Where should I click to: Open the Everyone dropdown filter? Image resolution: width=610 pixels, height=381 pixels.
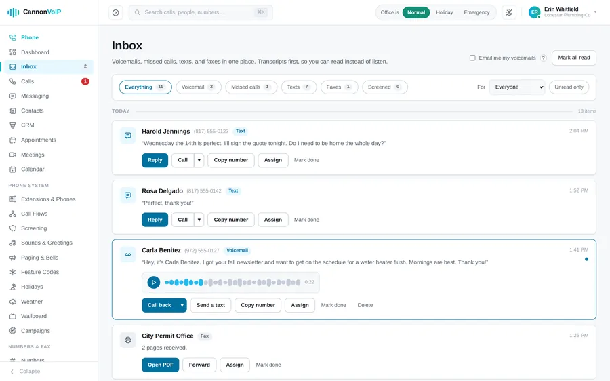pyautogui.click(x=517, y=87)
